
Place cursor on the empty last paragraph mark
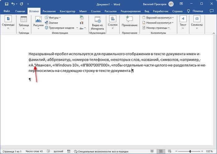tap(30, 80)
